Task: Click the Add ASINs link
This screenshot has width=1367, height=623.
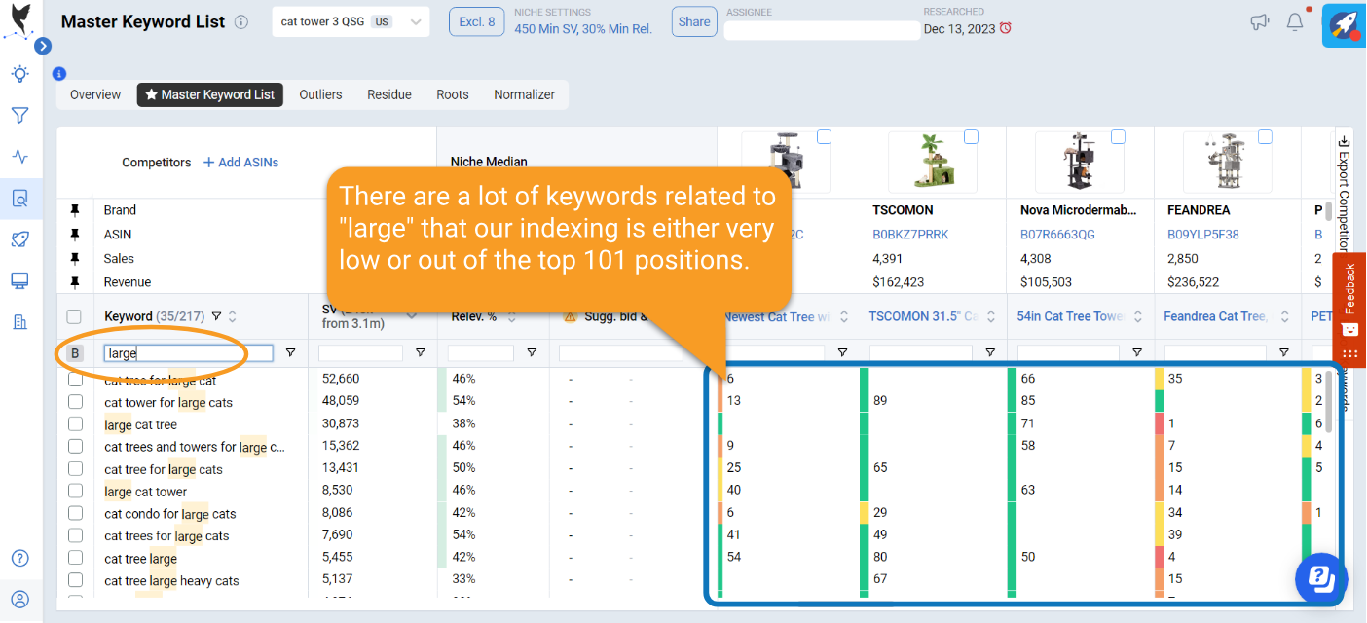Action: click(x=240, y=163)
